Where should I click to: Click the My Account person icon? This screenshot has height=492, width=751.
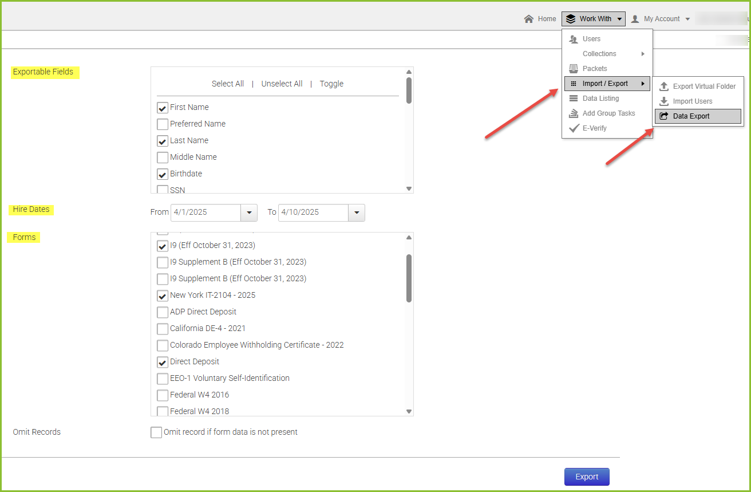635,19
